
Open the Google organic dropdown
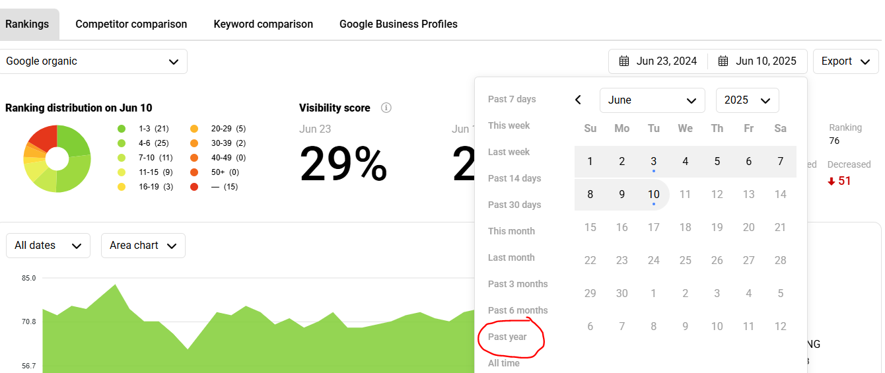93,61
